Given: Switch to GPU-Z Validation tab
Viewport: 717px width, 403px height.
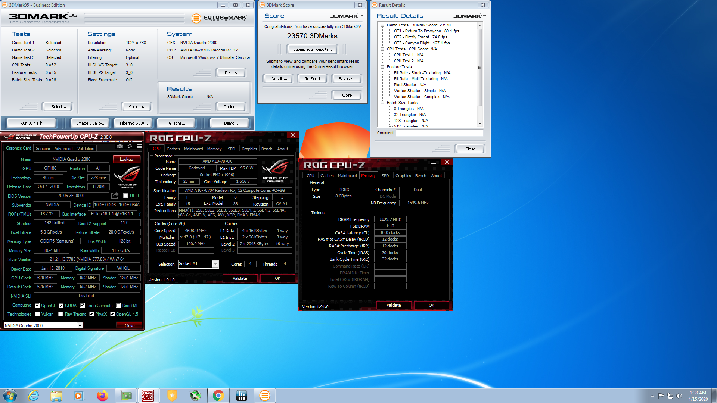Looking at the screenshot, I should click(86, 149).
